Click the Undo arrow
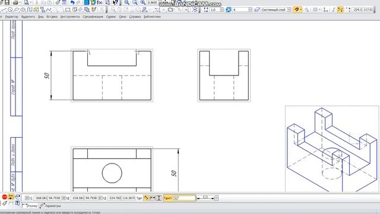The height and width of the screenshot is (214, 380). point(72,2)
